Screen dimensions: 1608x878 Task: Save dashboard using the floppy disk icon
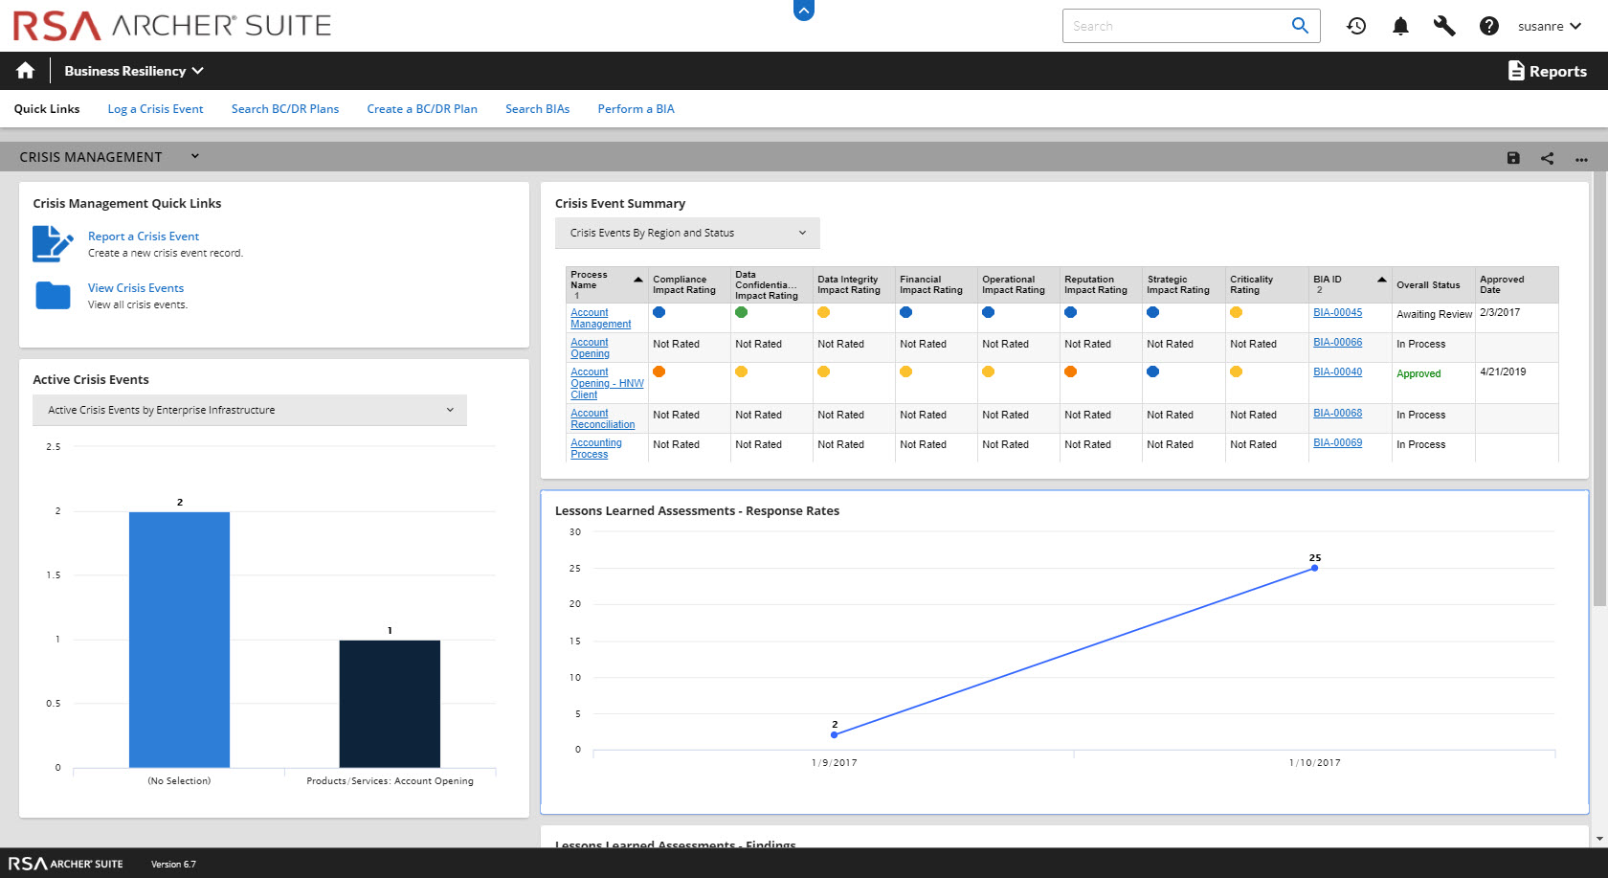tap(1513, 158)
